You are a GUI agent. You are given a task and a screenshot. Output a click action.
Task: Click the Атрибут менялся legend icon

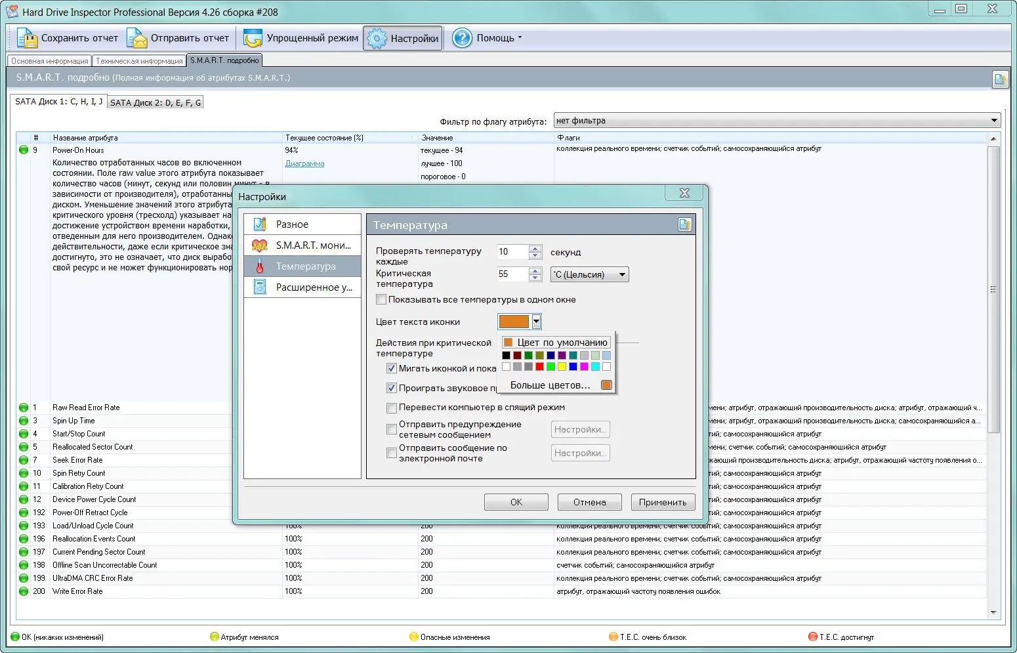point(214,637)
